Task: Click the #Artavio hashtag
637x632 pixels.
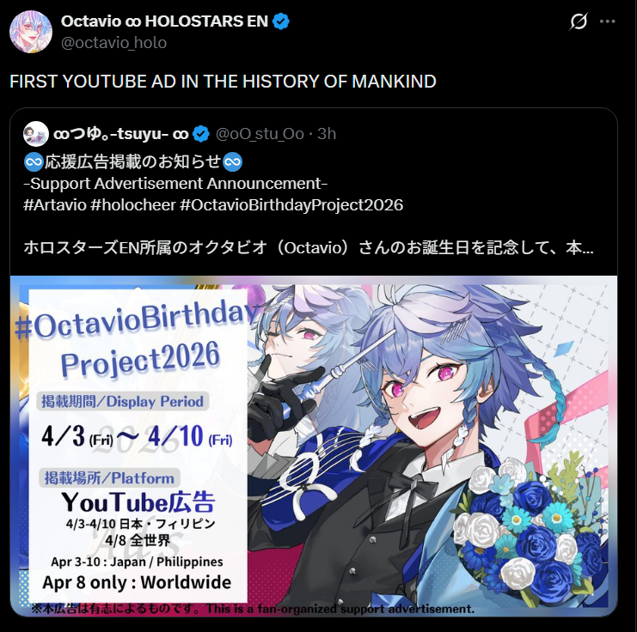Action: click(55, 205)
